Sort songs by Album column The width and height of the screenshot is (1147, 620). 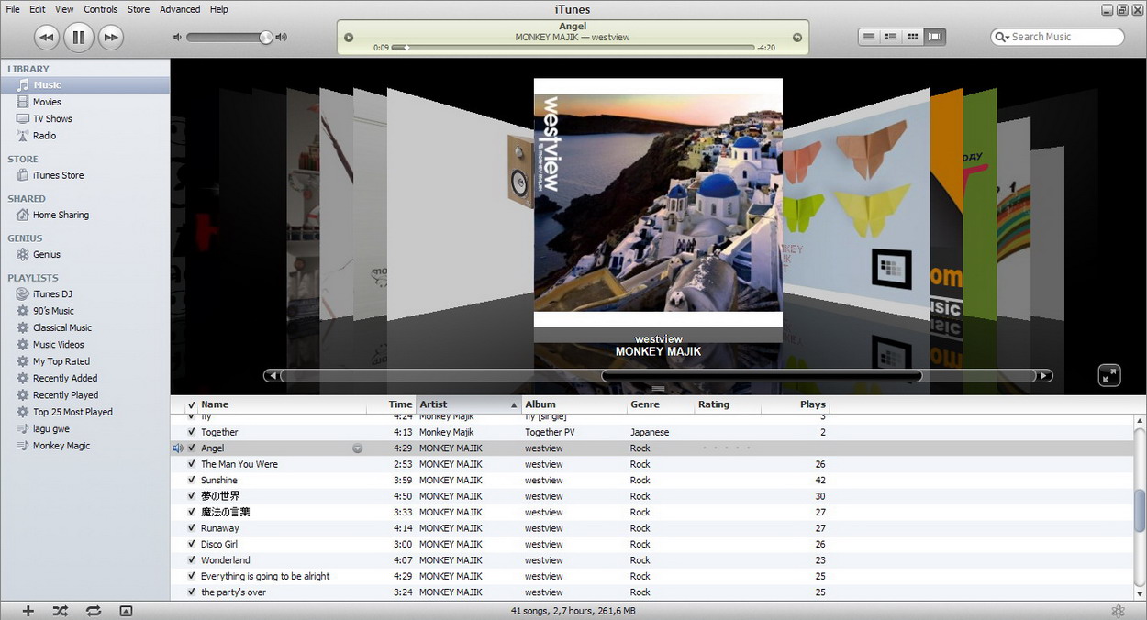tap(574, 404)
